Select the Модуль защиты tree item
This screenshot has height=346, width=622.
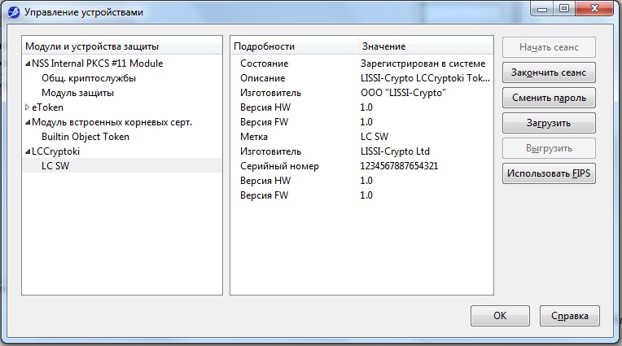pos(78,93)
